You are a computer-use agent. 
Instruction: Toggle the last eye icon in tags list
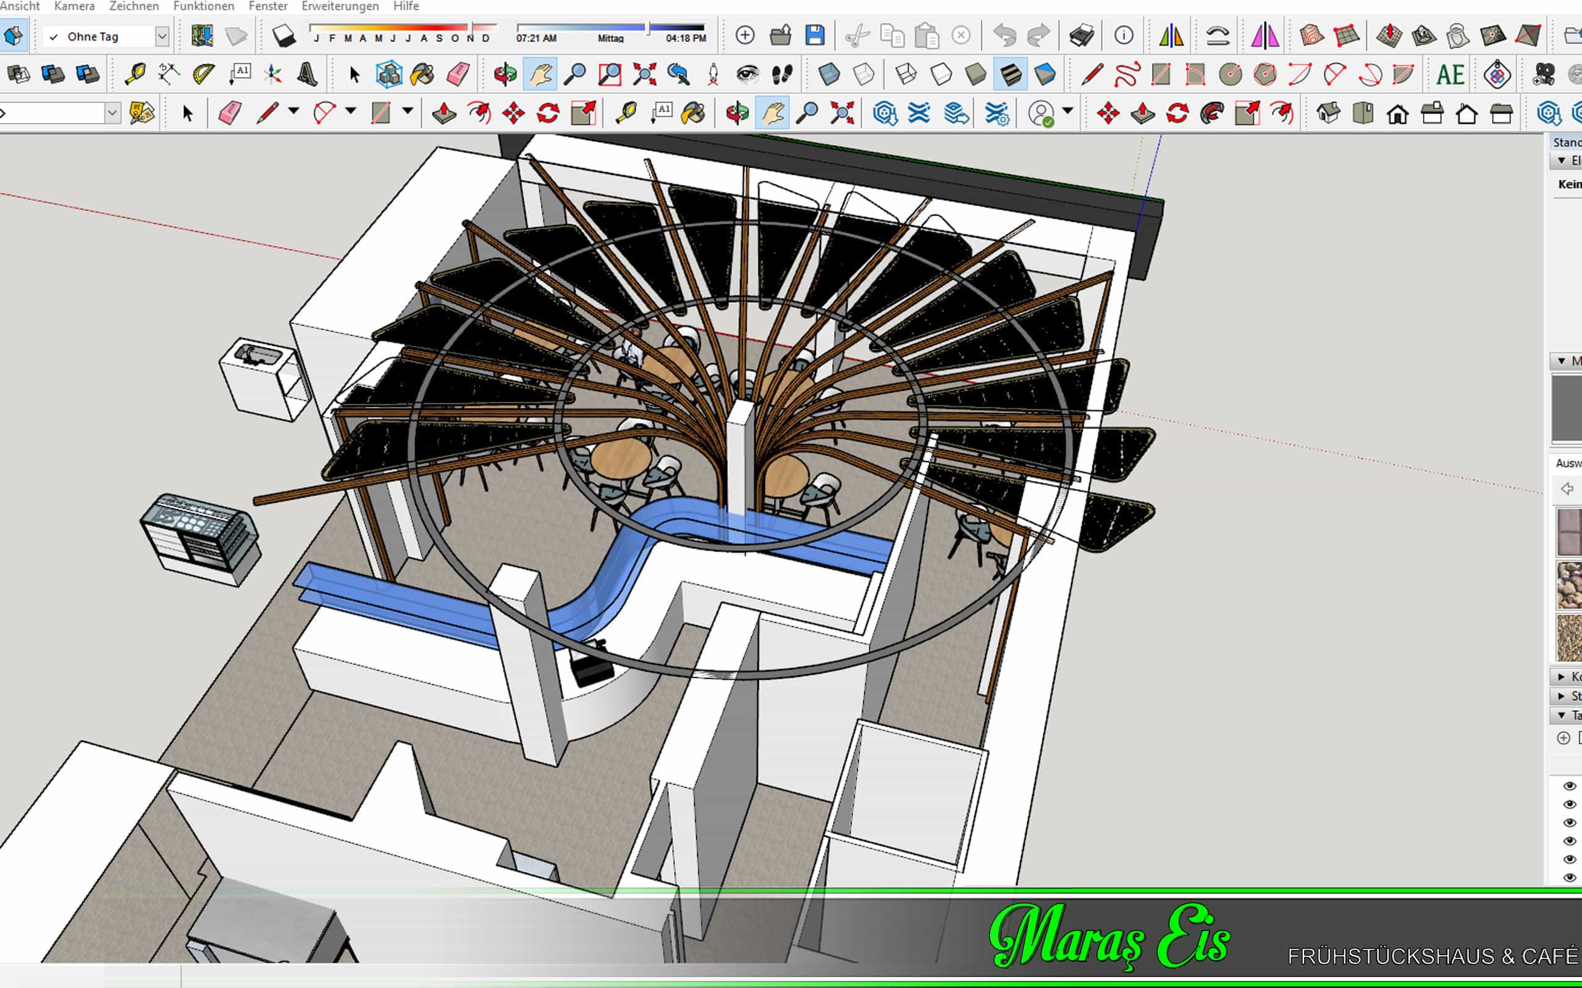pyautogui.click(x=1570, y=877)
